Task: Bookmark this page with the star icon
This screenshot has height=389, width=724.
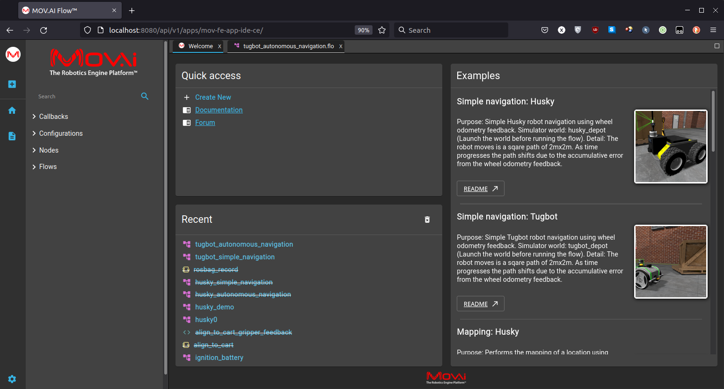Action: (x=382, y=30)
